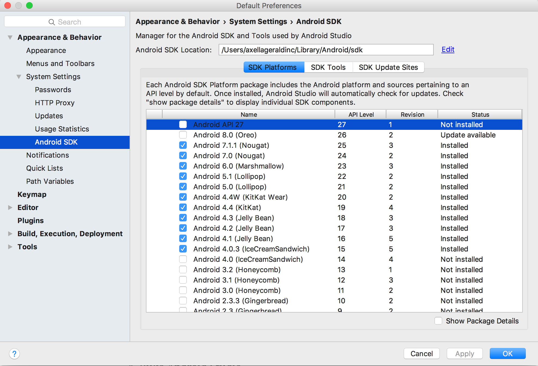Uncheck Android 7.1.1 (Nougat) checkbox
538x366 pixels.
183,145
